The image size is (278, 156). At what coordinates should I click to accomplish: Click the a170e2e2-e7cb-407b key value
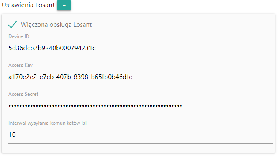(x=70, y=77)
